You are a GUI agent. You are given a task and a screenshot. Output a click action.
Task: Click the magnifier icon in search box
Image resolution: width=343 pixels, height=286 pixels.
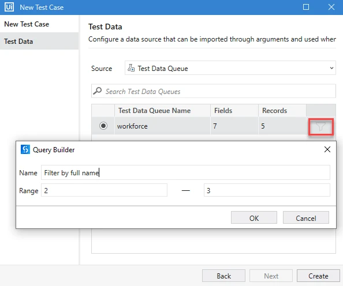click(x=98, y=91)
